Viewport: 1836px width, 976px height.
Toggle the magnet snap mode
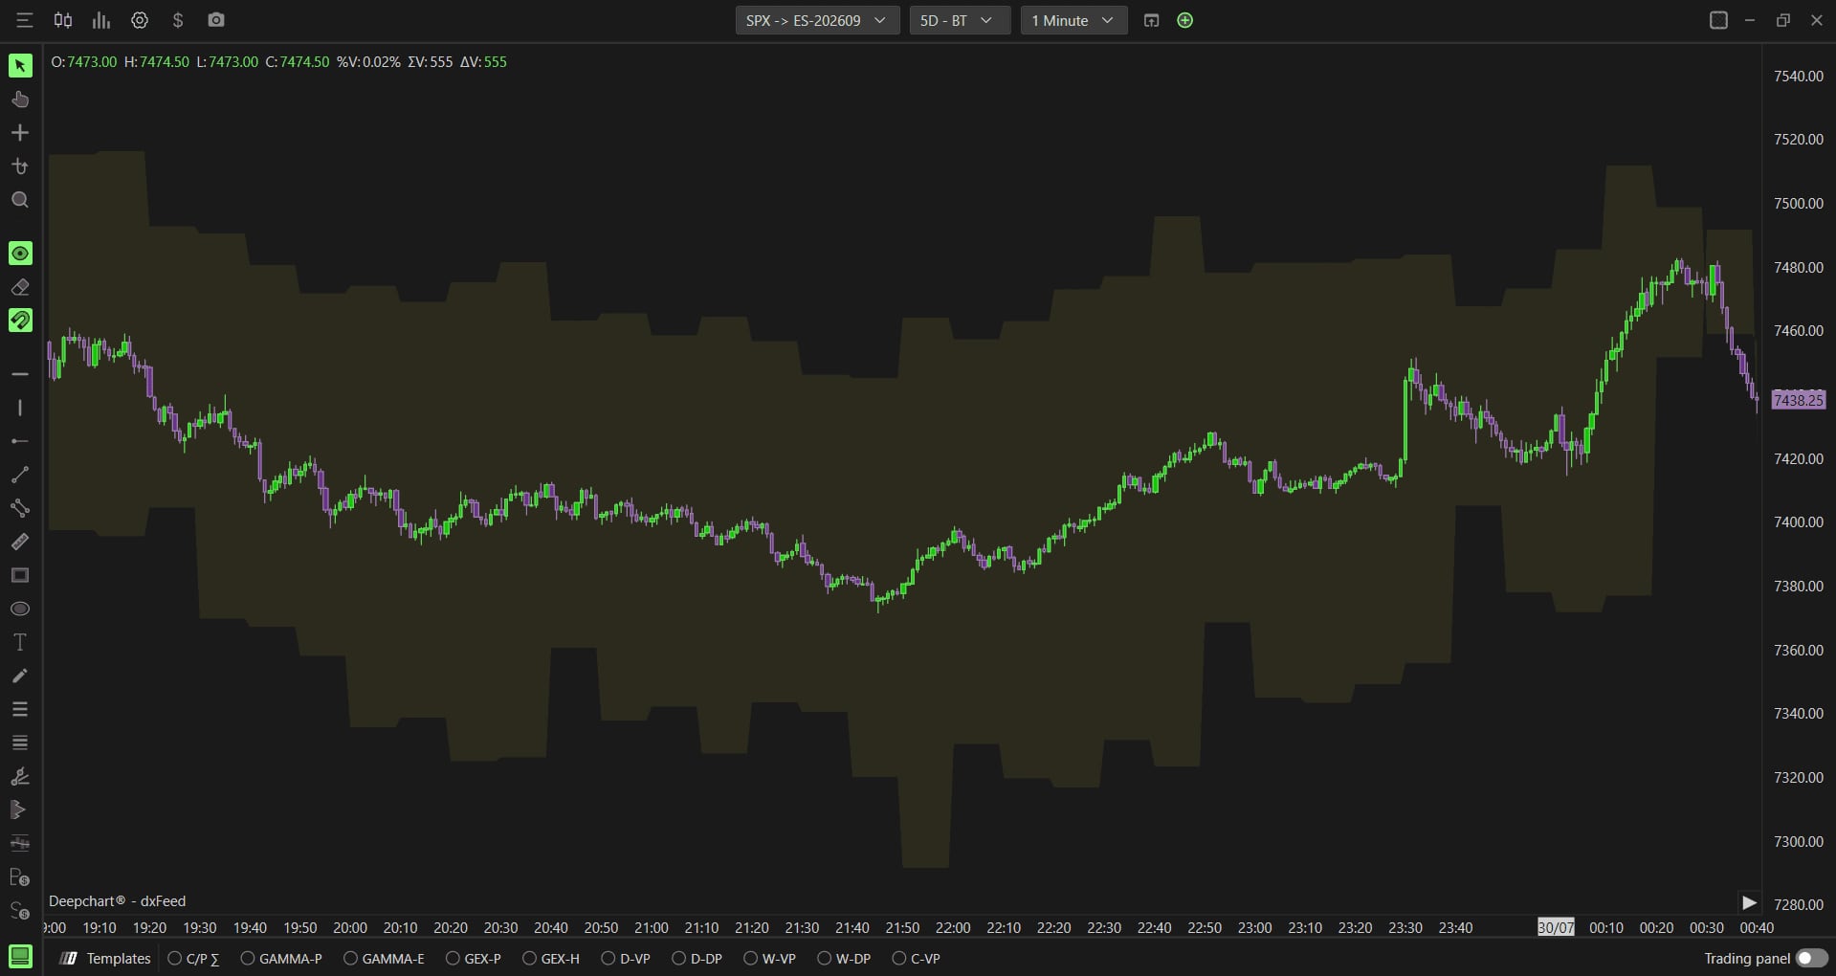(x=20, y=321)
